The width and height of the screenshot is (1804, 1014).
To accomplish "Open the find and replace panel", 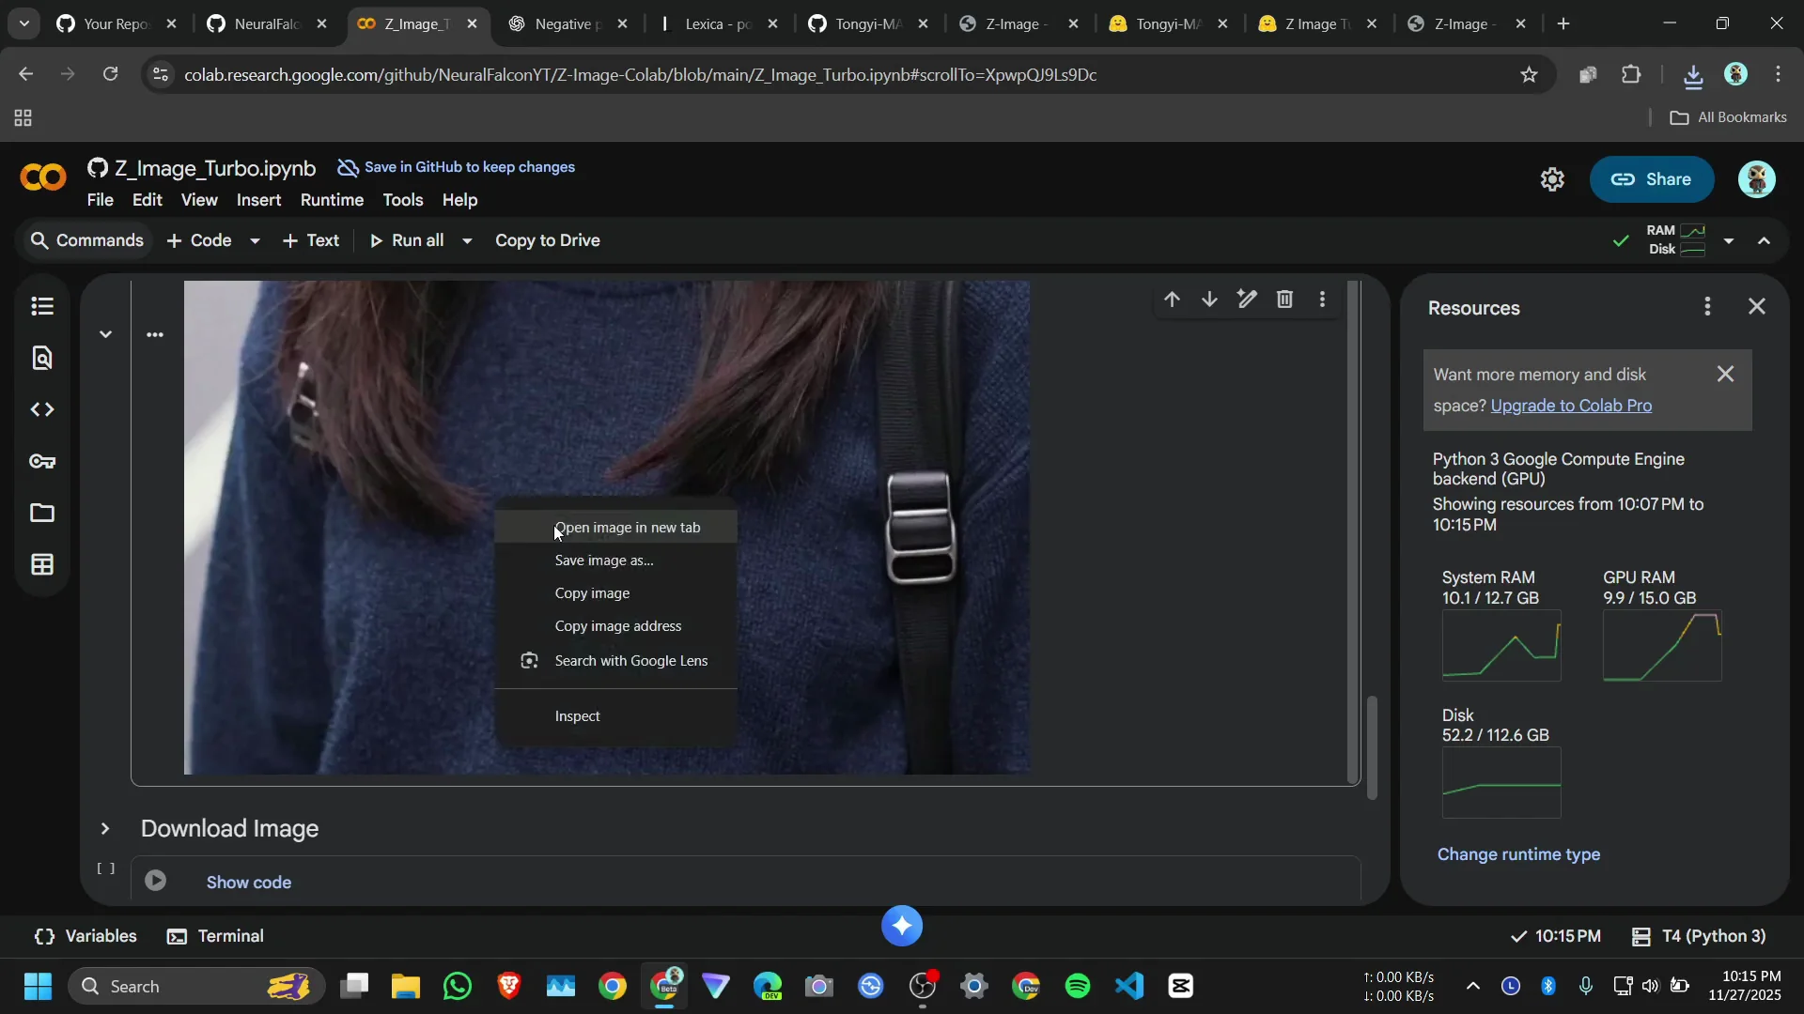I will coord(41,358).
